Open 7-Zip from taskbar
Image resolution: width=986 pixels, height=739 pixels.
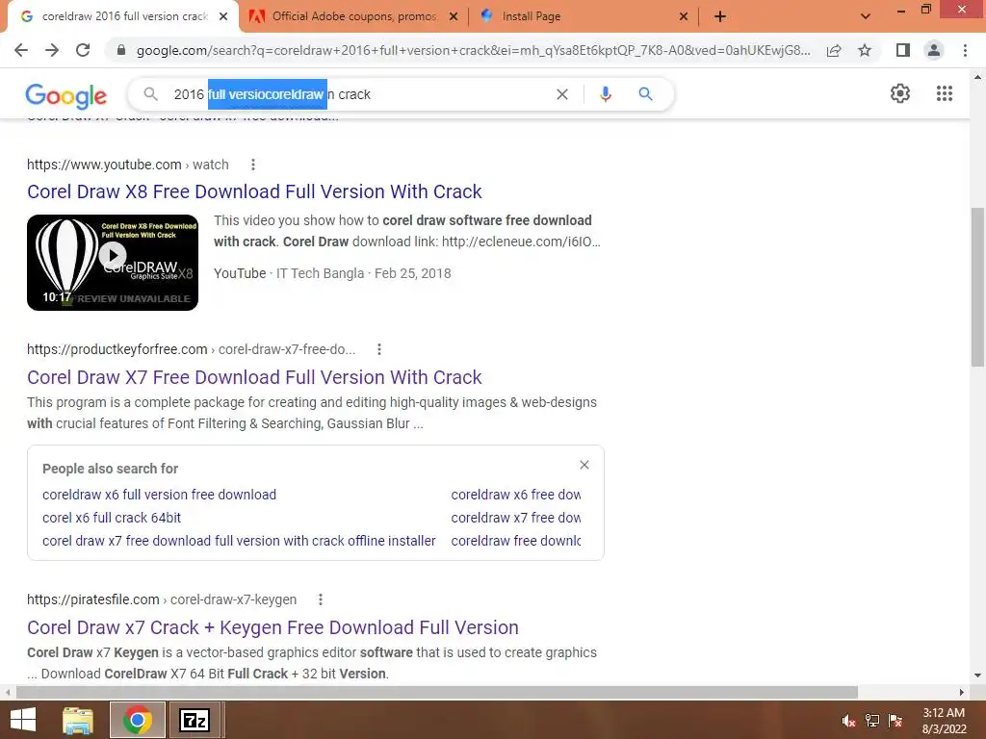195,720
